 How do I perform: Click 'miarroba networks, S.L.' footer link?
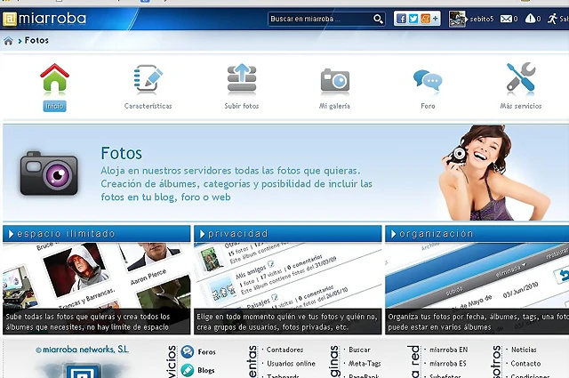[82, 350]
